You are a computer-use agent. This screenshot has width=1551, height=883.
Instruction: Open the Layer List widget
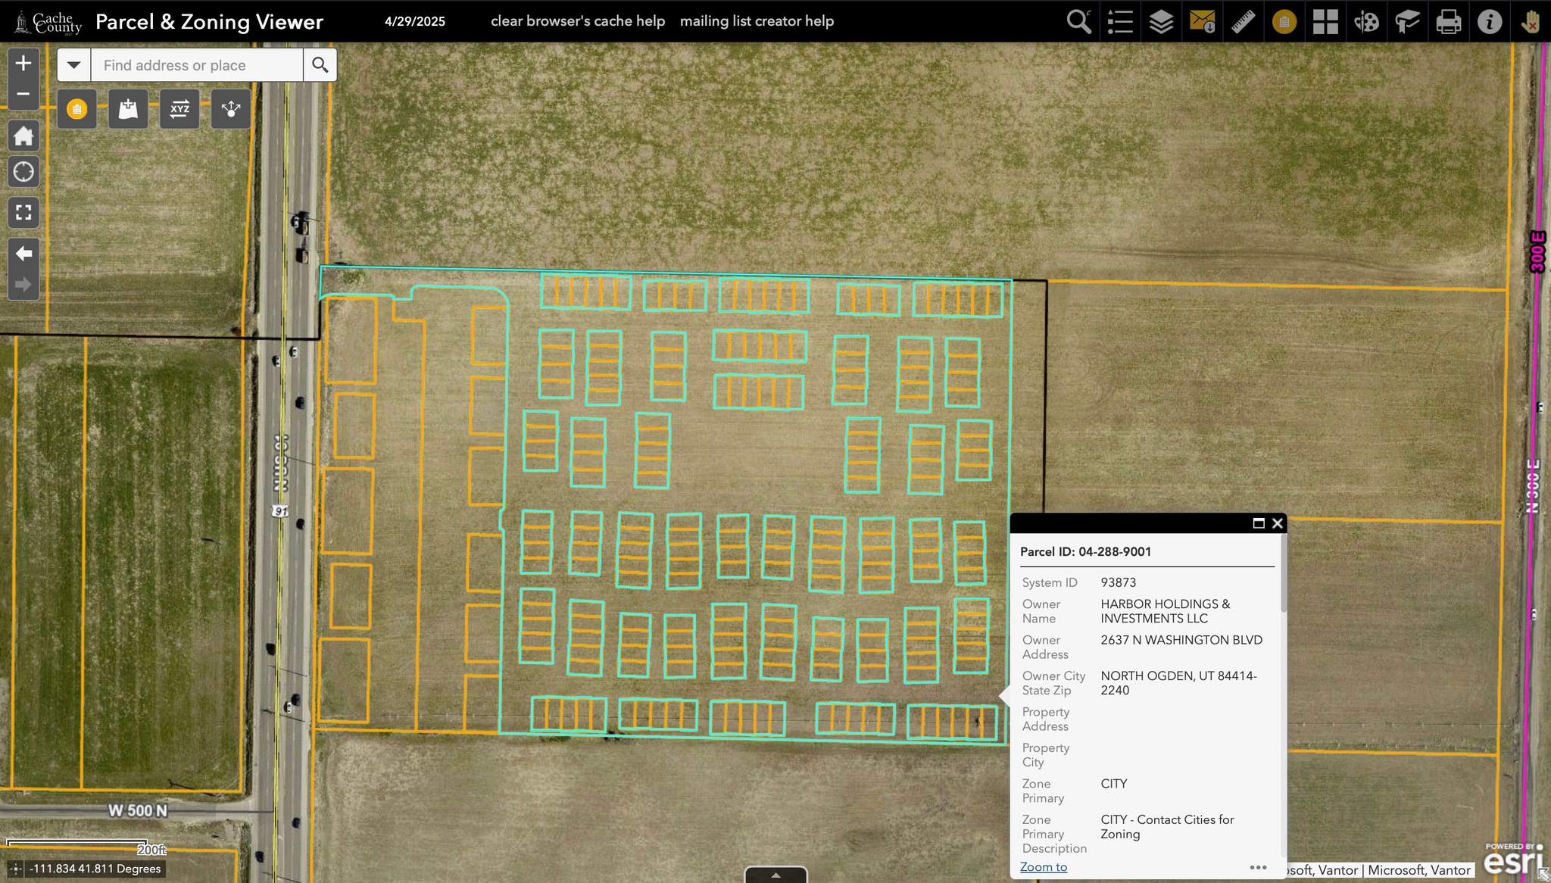coord(1161,21)
